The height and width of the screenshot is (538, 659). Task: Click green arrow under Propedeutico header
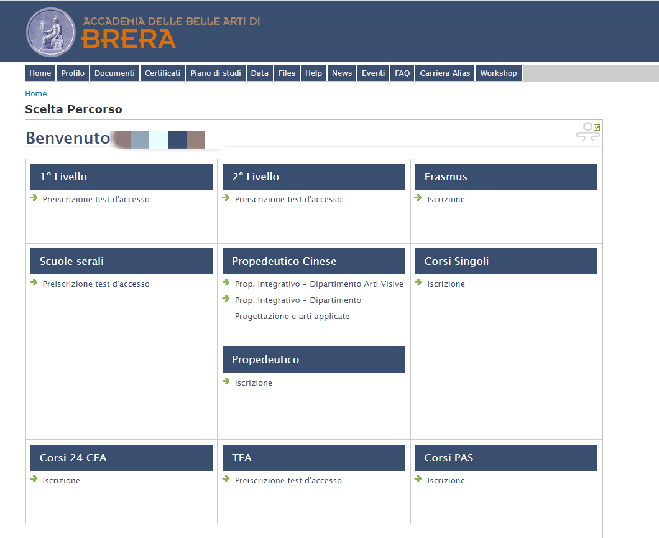point(226,381)
